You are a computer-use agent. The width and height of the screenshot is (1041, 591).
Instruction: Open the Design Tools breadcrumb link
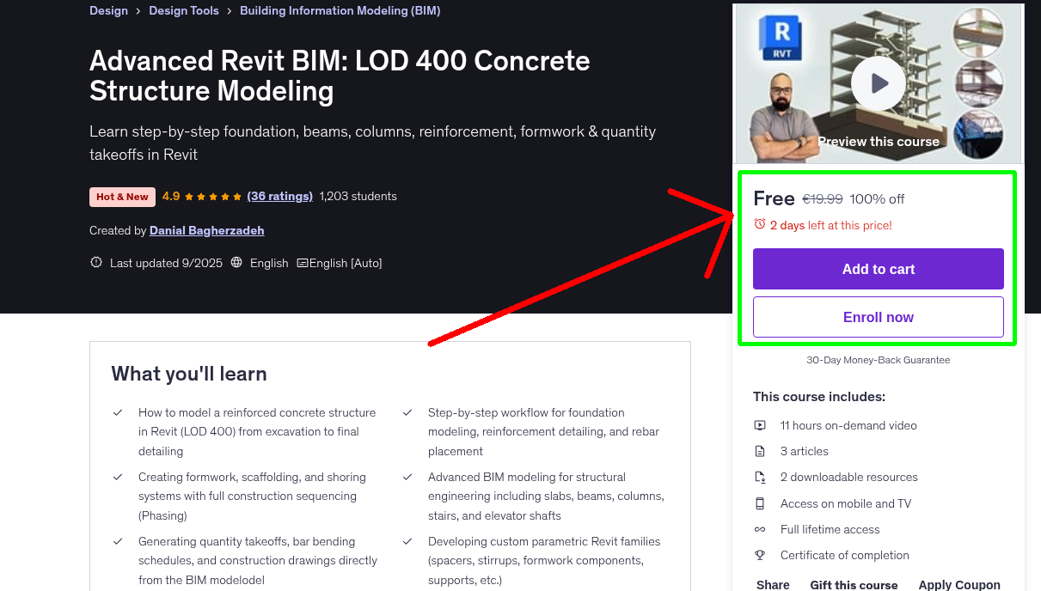coord(184,11)
